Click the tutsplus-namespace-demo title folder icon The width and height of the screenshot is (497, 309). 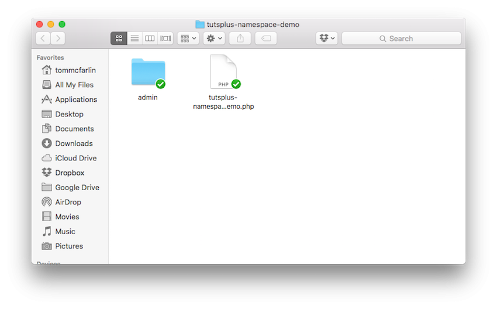tap(200, 24)
